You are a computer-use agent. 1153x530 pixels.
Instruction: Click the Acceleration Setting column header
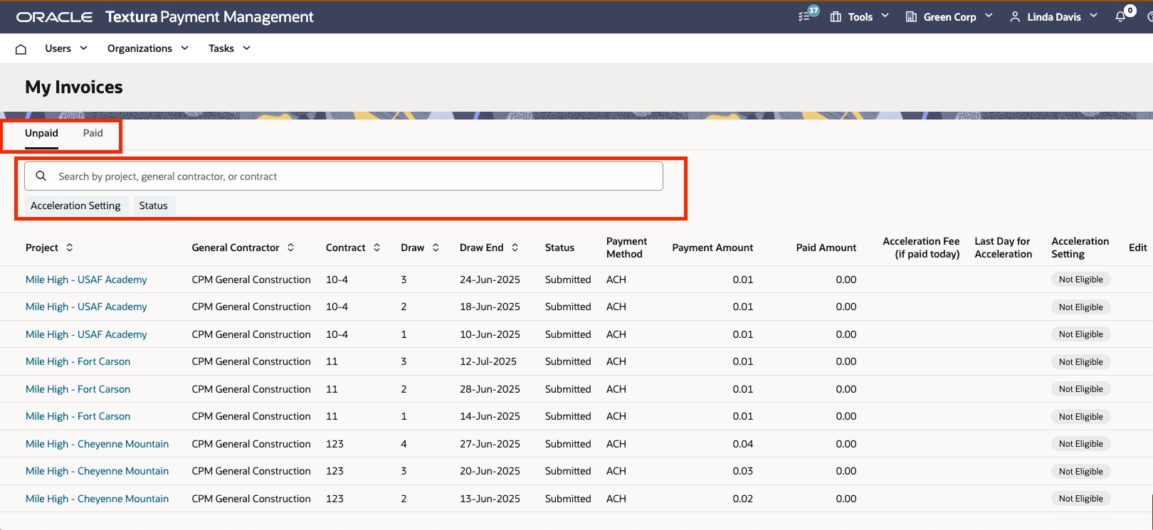[1080, 248]
